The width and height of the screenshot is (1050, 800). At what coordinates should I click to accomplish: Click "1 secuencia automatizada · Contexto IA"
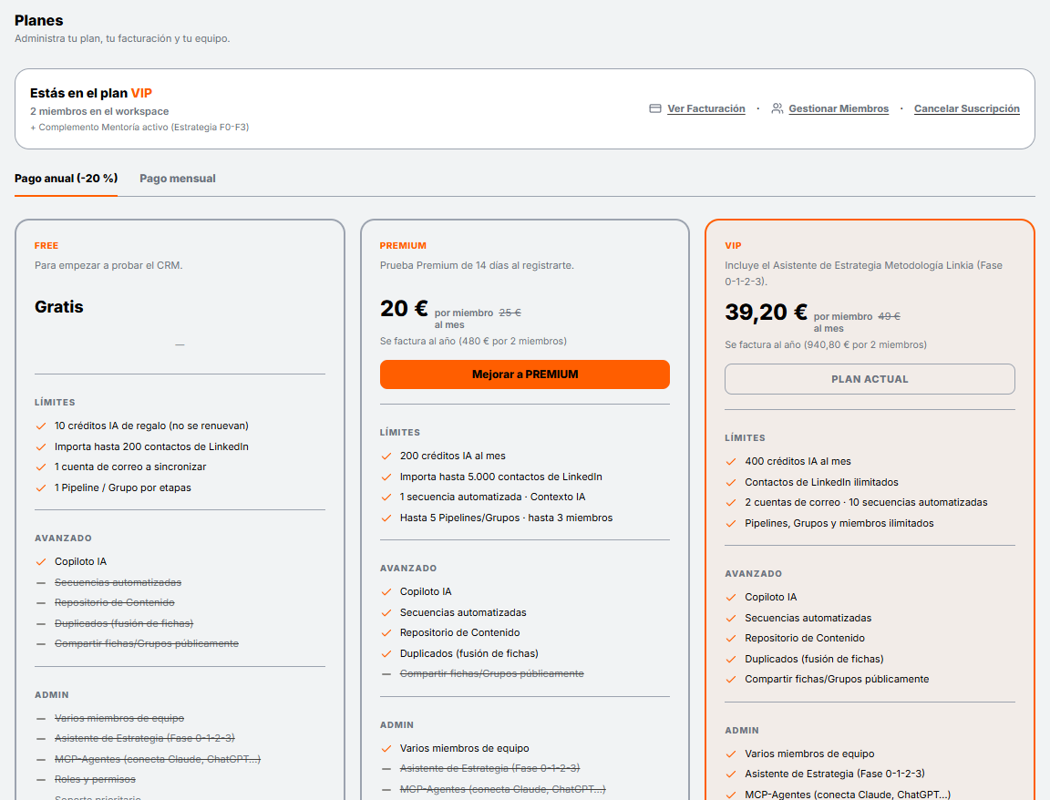pyautogui.click(x=493, y=497)
